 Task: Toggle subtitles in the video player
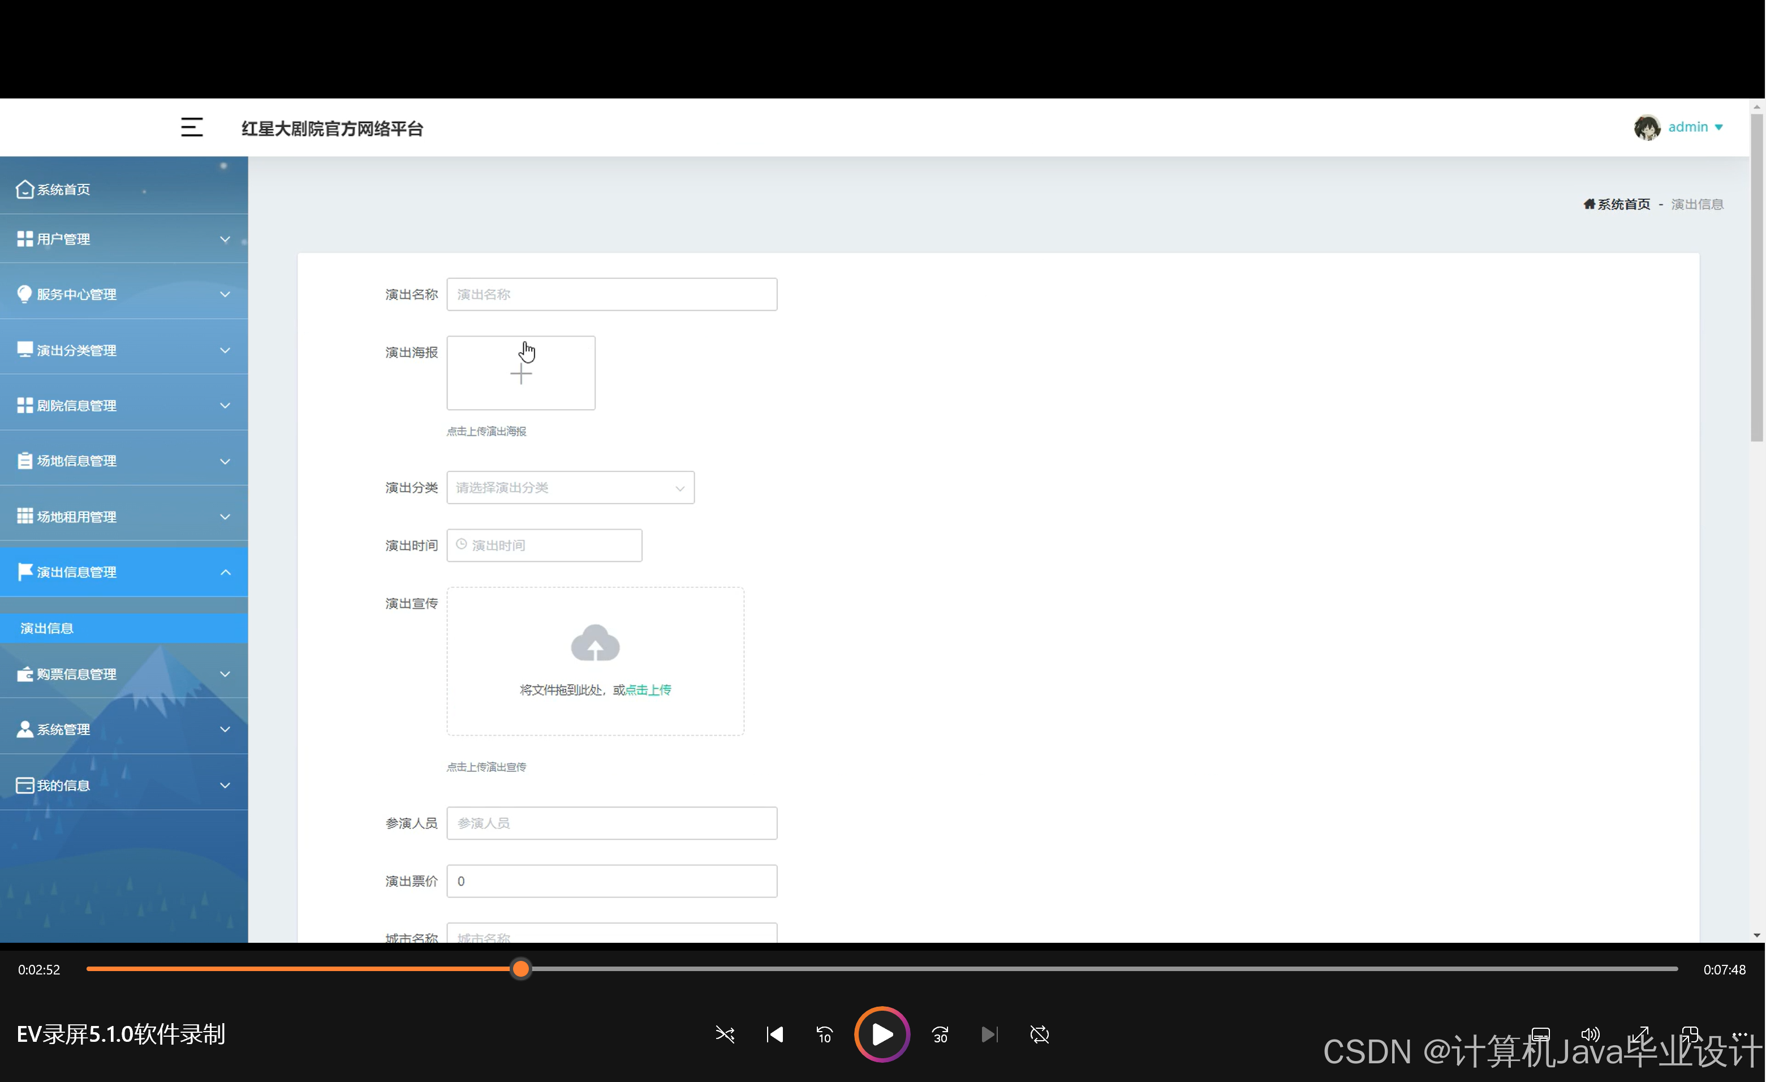[1540, 1033]
